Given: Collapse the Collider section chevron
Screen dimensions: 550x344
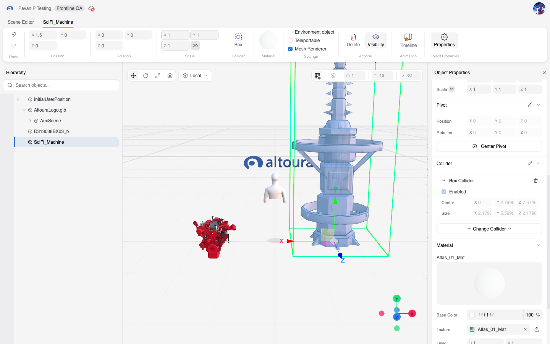Looking at the screenshot, I should click(539, 163).
